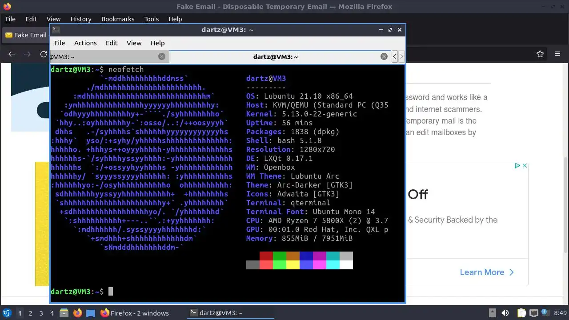Click the 'Uptime: 56 mins' line
Screen dimensions: 569x320
[x=279, y=123]
